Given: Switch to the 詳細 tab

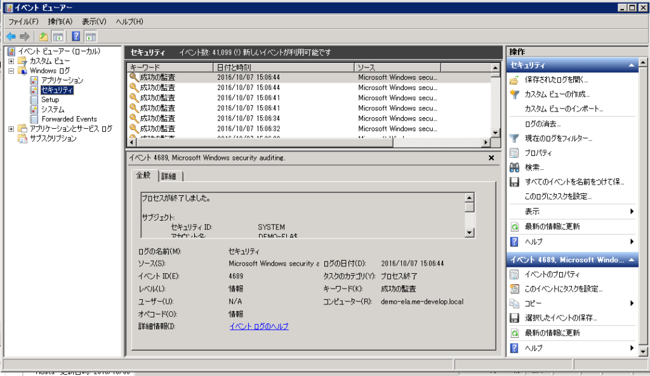Looking at the screenshot, I should click(169, 176).
